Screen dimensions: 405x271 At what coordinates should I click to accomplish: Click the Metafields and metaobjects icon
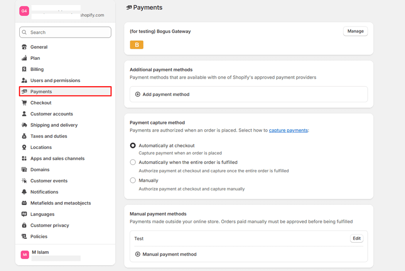coord(24,203)
